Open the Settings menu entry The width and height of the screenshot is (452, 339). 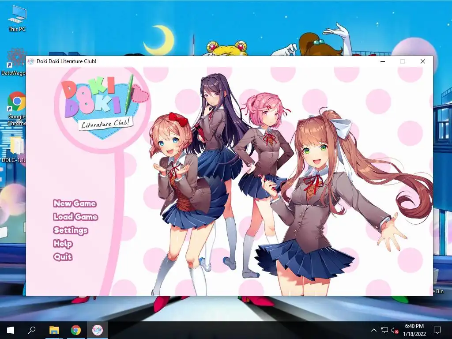pyautogui.click(x=71, y=230)
